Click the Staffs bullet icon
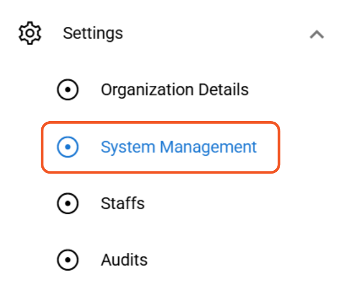This screenshot has height=293, width=341. pos(68,204)
